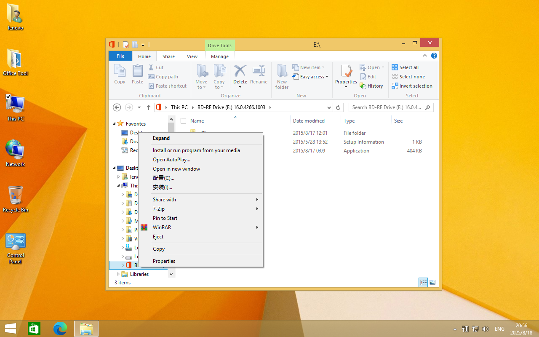The height and width of the screenshot is (337, 539).
Task: Click the search box for BD-RE Drive
Action: click(x=387, y=107)
